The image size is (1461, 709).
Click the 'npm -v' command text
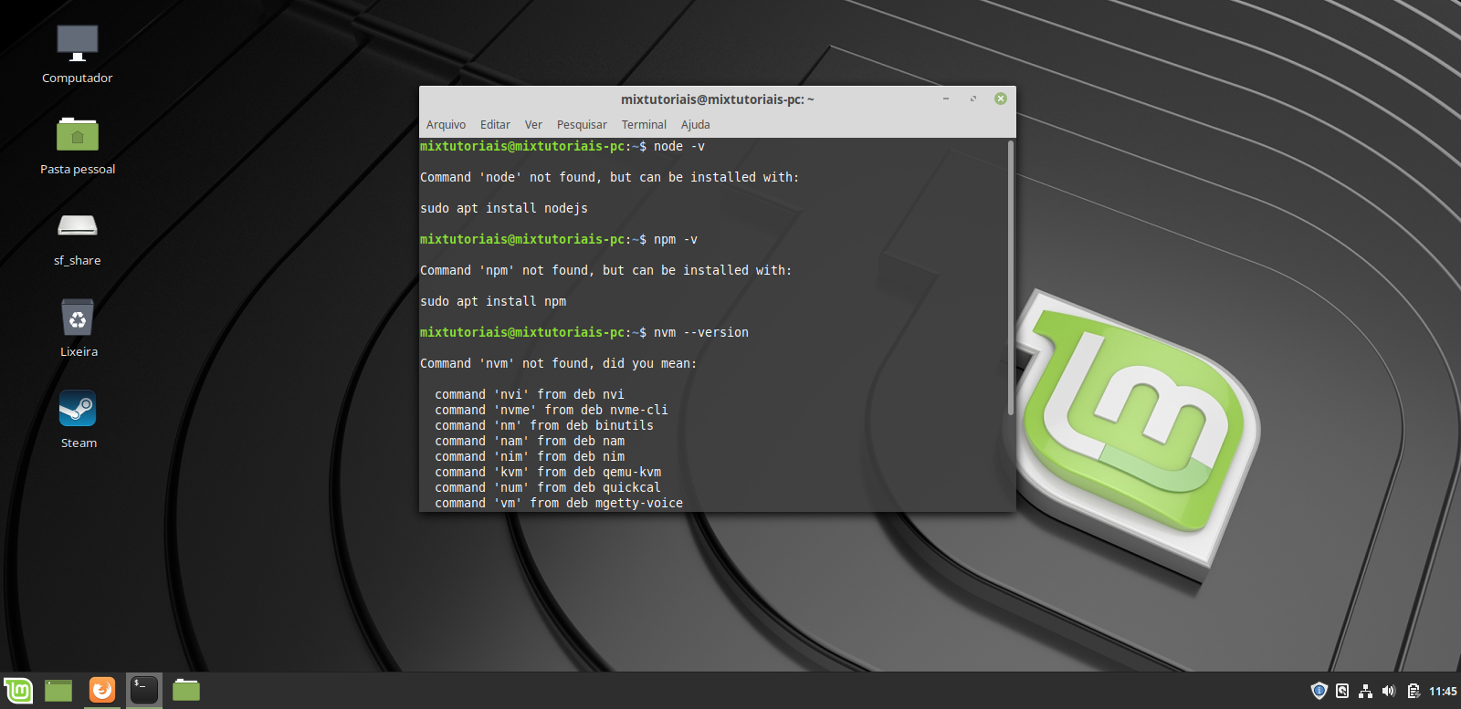[676, 239]
